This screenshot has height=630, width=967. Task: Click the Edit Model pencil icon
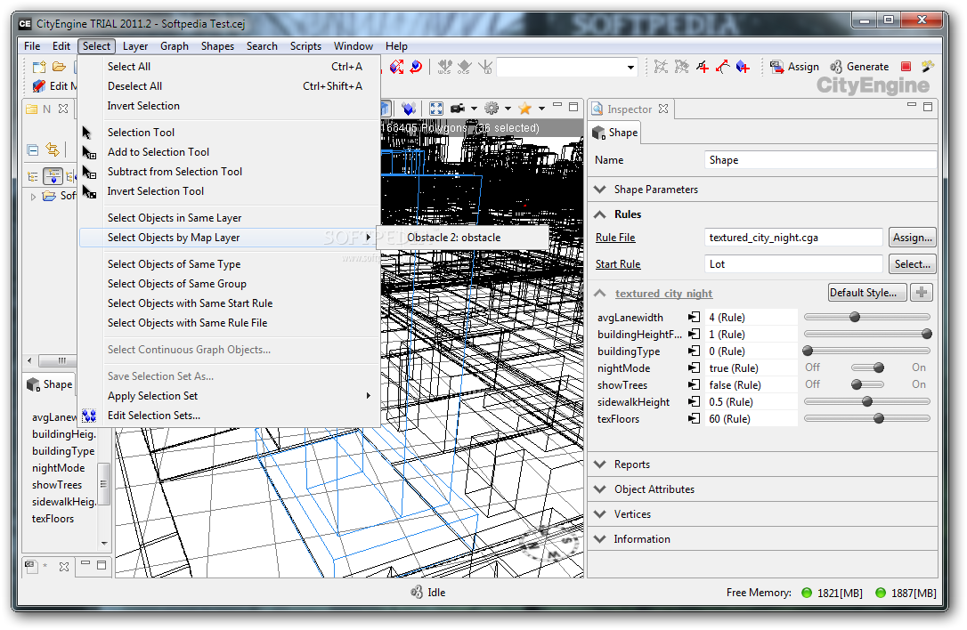39,86
